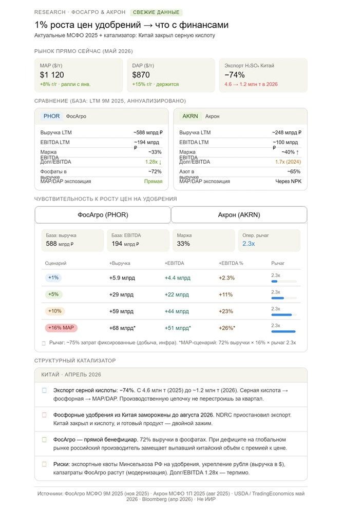342x513 pixels.
Task: Select the +16% MAP scenario pill
Action: click(x=61, y=328)
